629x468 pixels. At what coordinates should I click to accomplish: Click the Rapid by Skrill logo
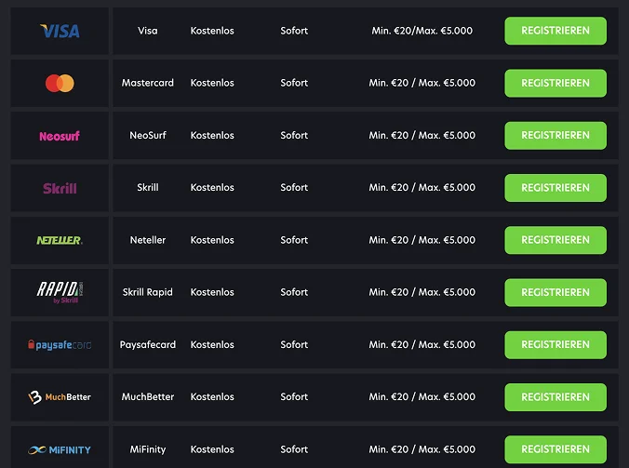click(x=60, y=292)
